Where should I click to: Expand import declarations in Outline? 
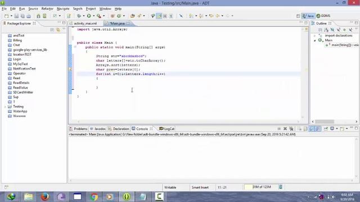[315, 36]
